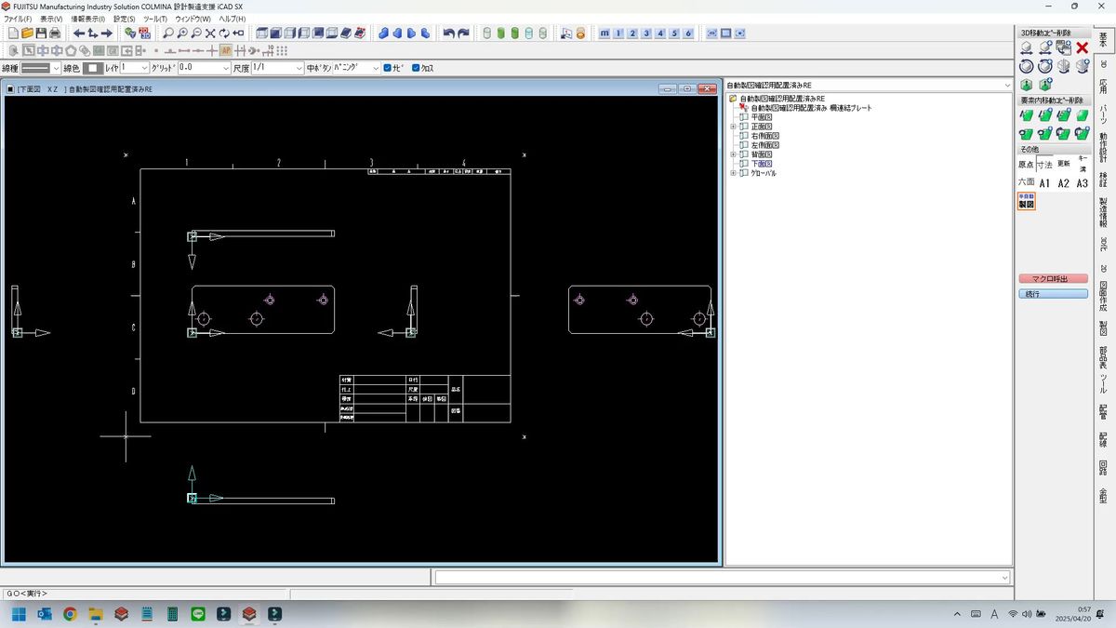Screen dimensions: 1116x628
Task: Select the first magnifier zoom icon
Action: pos(168,33)
